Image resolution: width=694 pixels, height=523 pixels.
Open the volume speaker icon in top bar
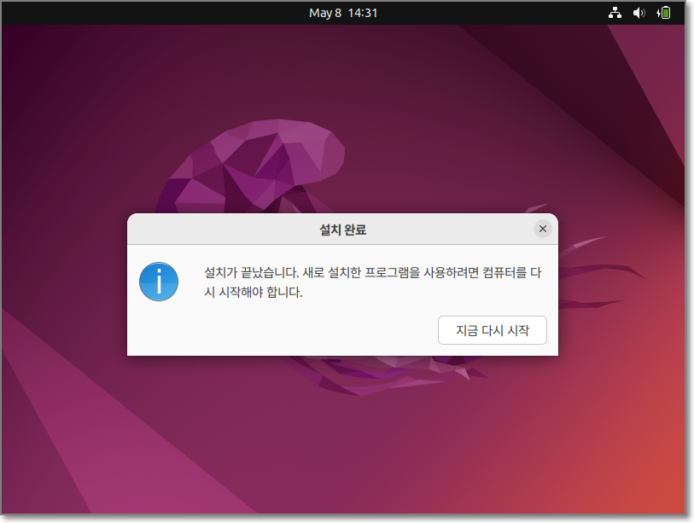pos(639,13)
